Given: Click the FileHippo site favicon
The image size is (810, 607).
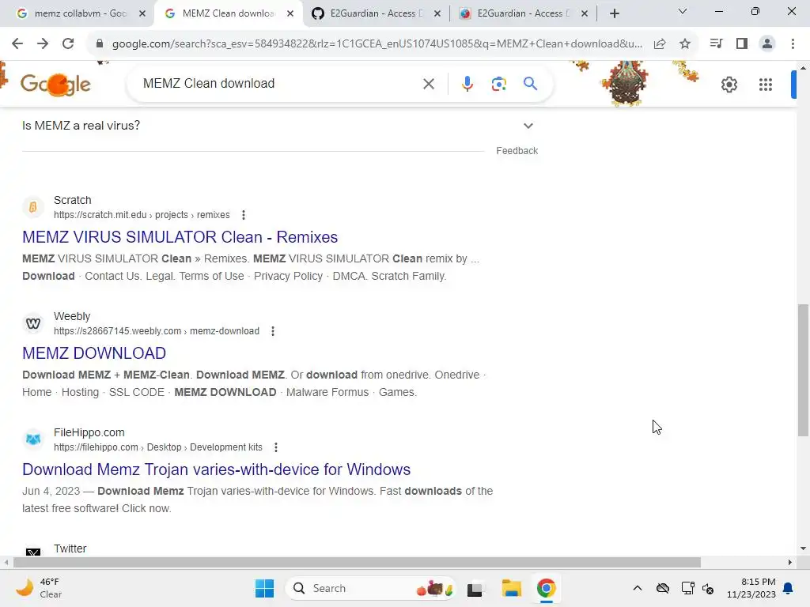Looking at the screenshot, I should [33, 439].
